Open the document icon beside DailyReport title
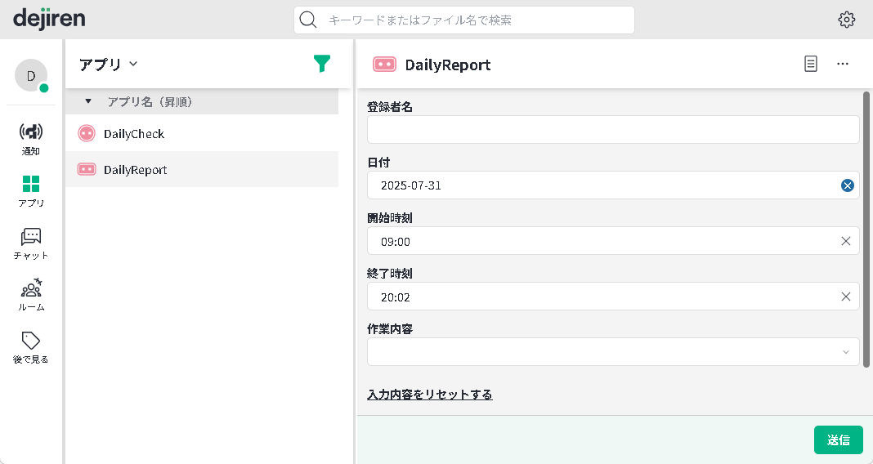 coord(810,64)
